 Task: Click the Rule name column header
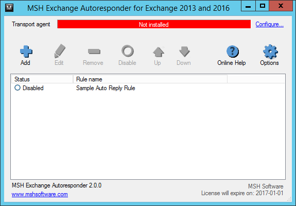(150, 79)
